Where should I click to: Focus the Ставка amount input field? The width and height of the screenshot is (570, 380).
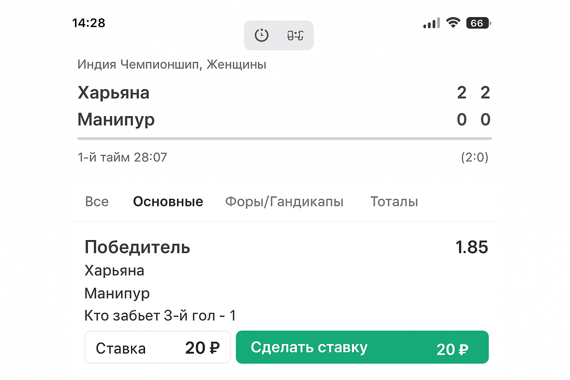pos(158,348)
